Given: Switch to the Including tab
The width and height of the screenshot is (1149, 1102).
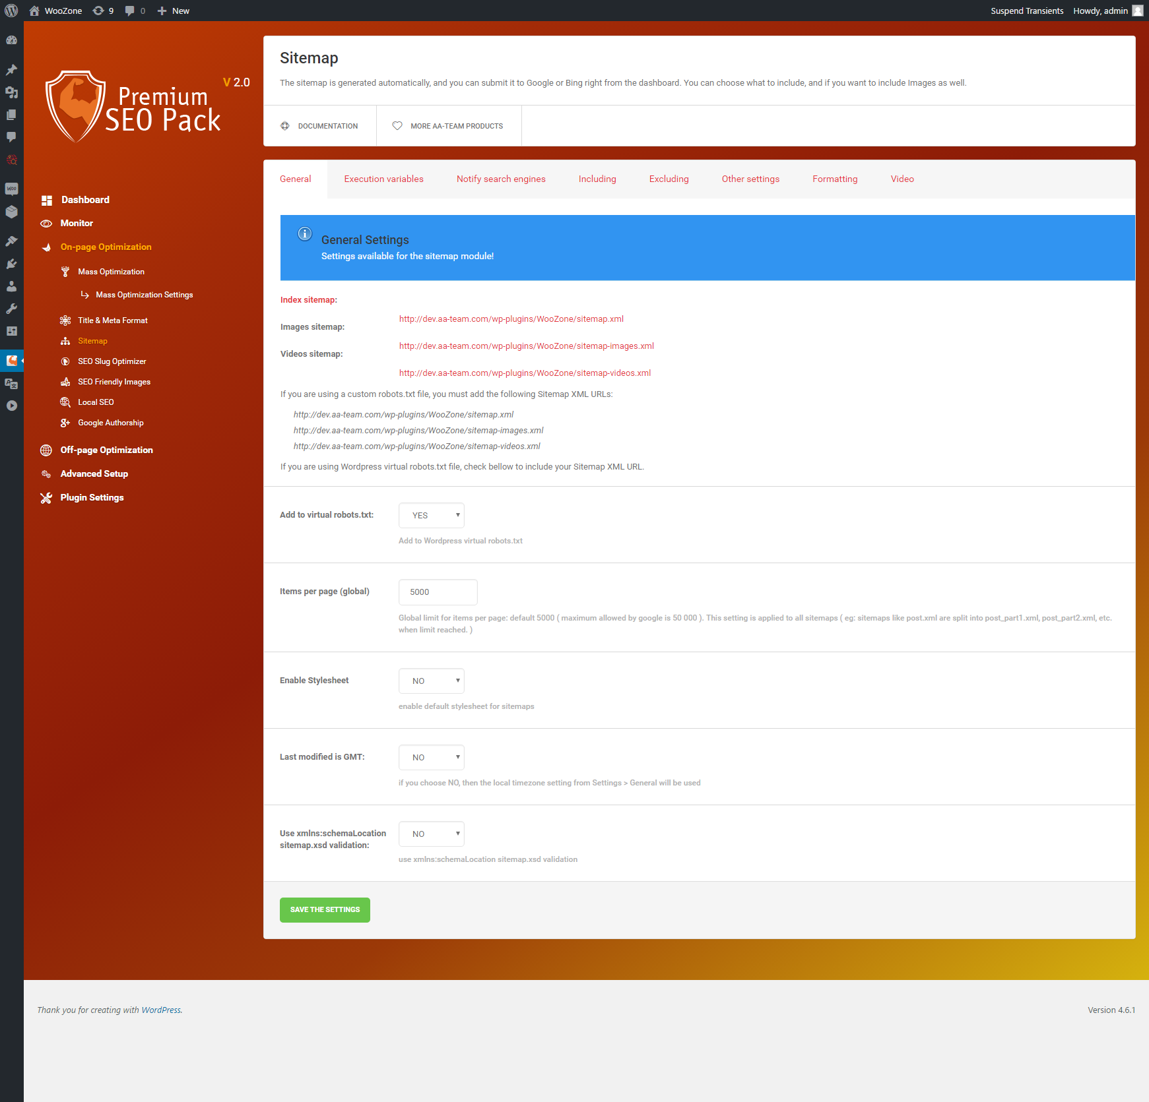Looking at the screenshot, I should (x=597, y=179).
